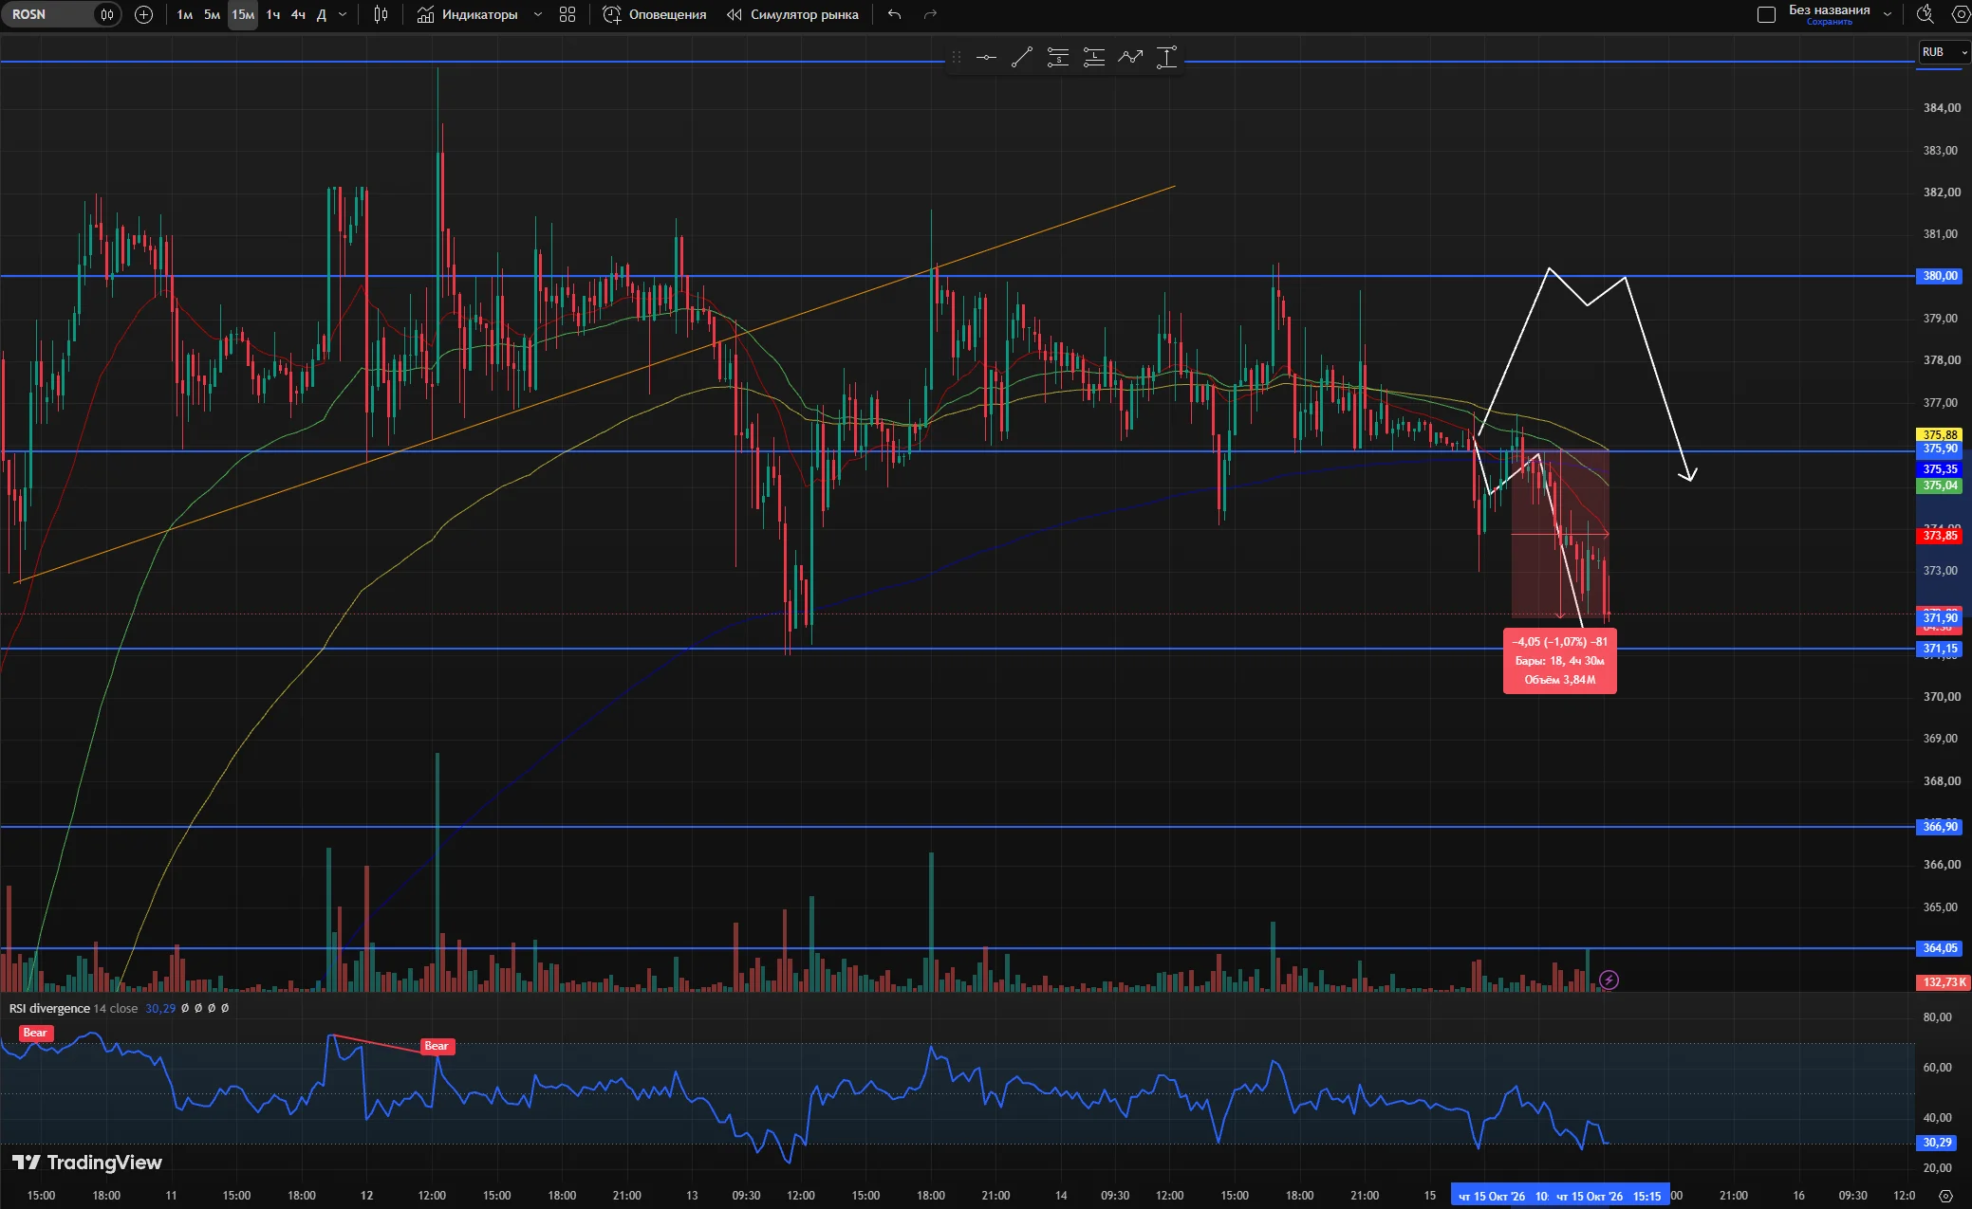Viewport: 1972px width, 1209px height.
Task: Click the 380,00 blue price level label
Action: (1940, 276)
